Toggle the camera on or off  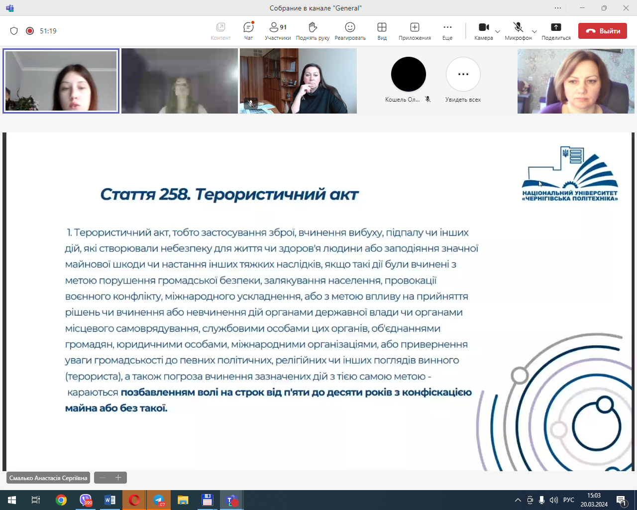483,31
